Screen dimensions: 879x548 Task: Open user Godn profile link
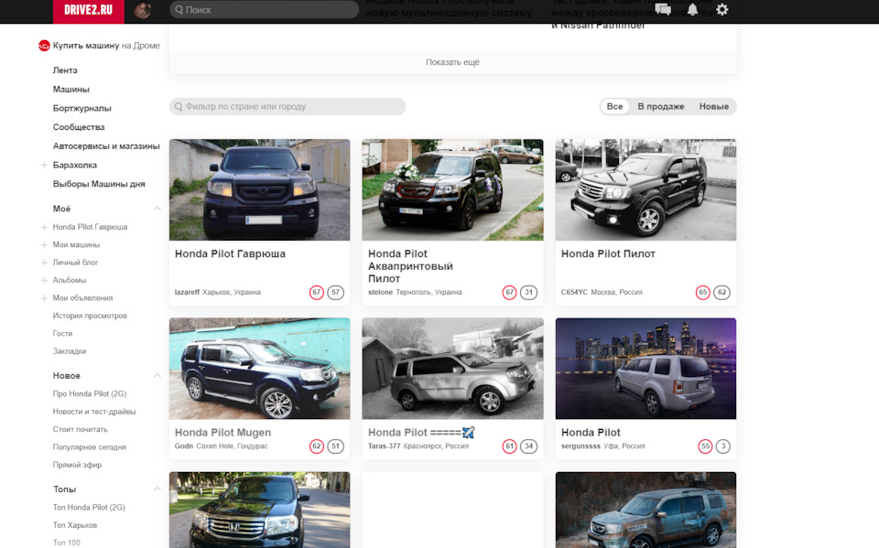point(183,446)
